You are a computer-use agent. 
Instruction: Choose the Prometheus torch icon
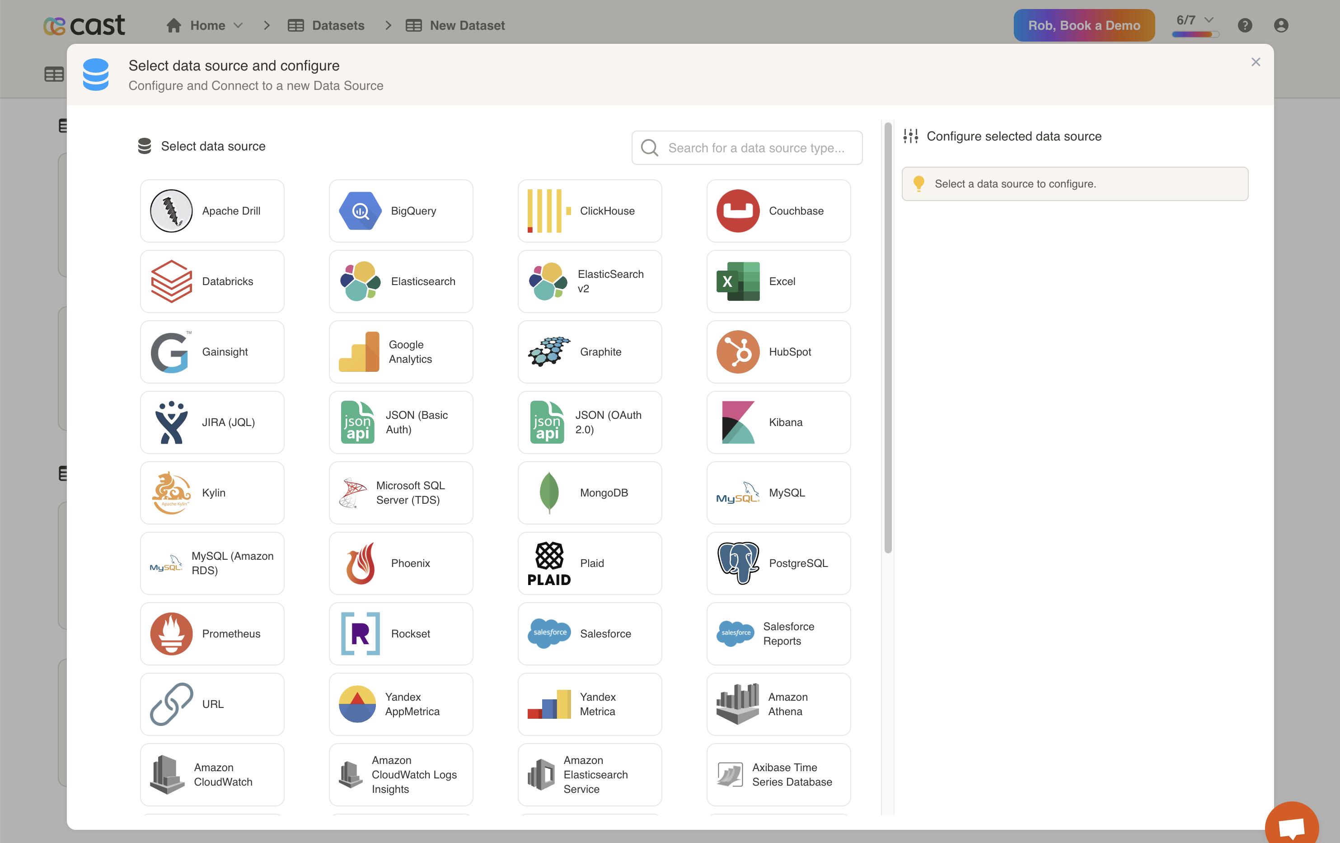coord(171,634)
